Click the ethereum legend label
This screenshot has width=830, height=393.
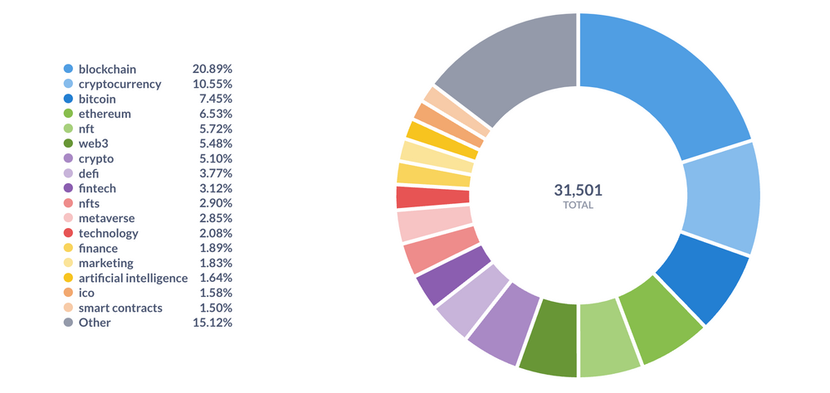click(x=105, y=114)
